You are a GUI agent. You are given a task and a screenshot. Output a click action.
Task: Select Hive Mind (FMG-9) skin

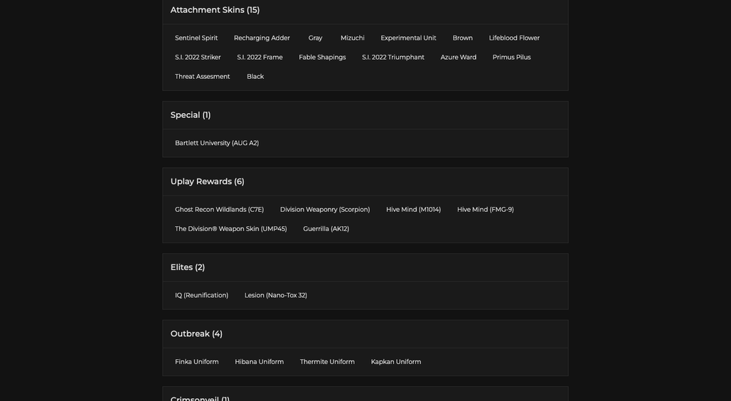click(485, 210)
